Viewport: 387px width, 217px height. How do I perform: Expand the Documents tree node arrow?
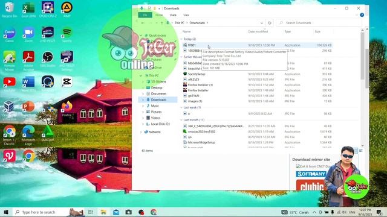point(143,94)
